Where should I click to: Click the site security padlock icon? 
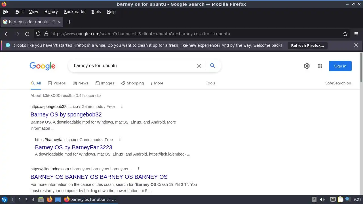click(46, 34)
